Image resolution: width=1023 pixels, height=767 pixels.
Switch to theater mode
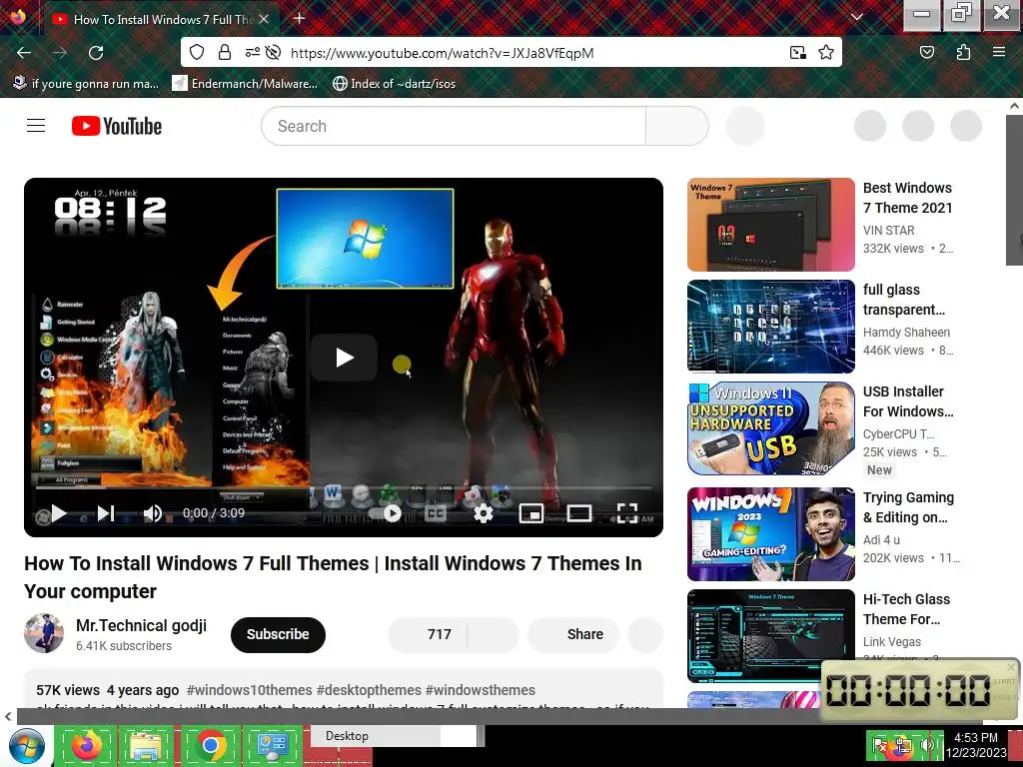pyautogui.click(x=578, y=513)
